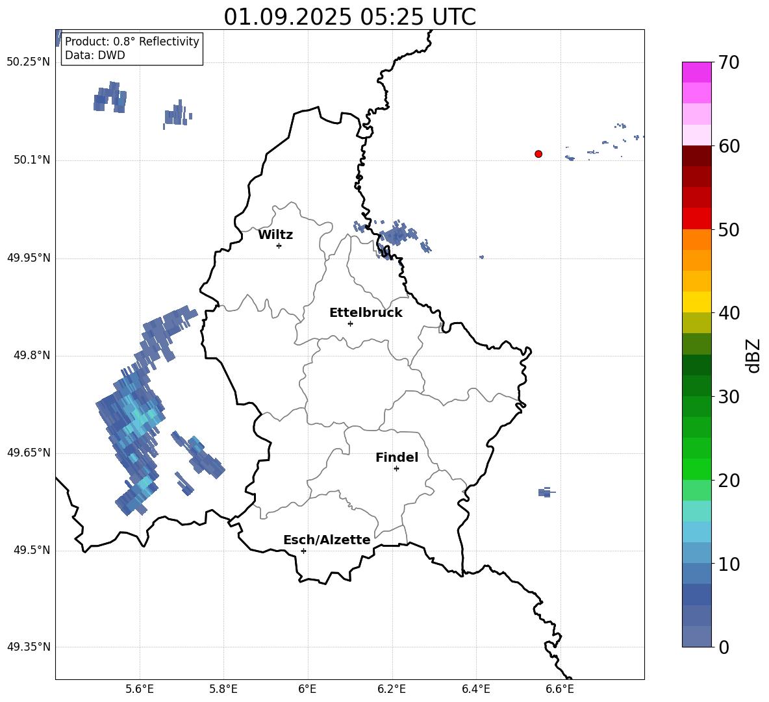The height and width of the screenshot is (702, 769).
Task: Click the Esch/Alzette city label
Action: point(327,540)
